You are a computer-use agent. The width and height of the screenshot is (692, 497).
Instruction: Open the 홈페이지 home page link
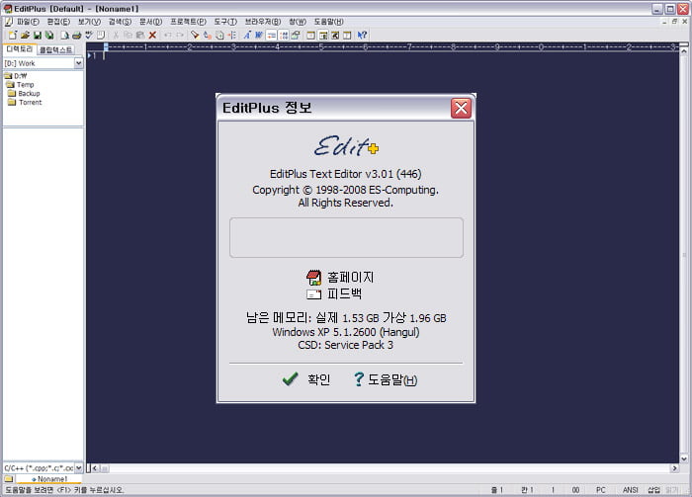[341, 278]
